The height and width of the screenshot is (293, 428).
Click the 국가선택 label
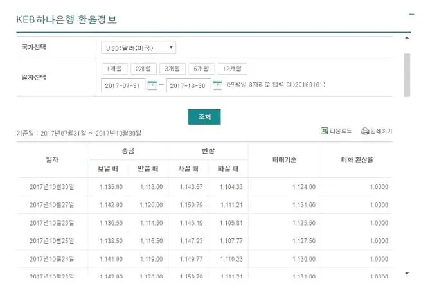coord(33,47)
